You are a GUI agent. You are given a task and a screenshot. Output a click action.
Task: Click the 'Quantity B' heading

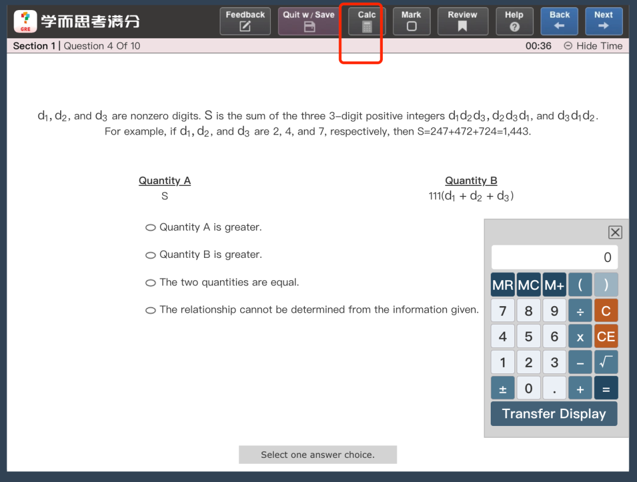471,181
